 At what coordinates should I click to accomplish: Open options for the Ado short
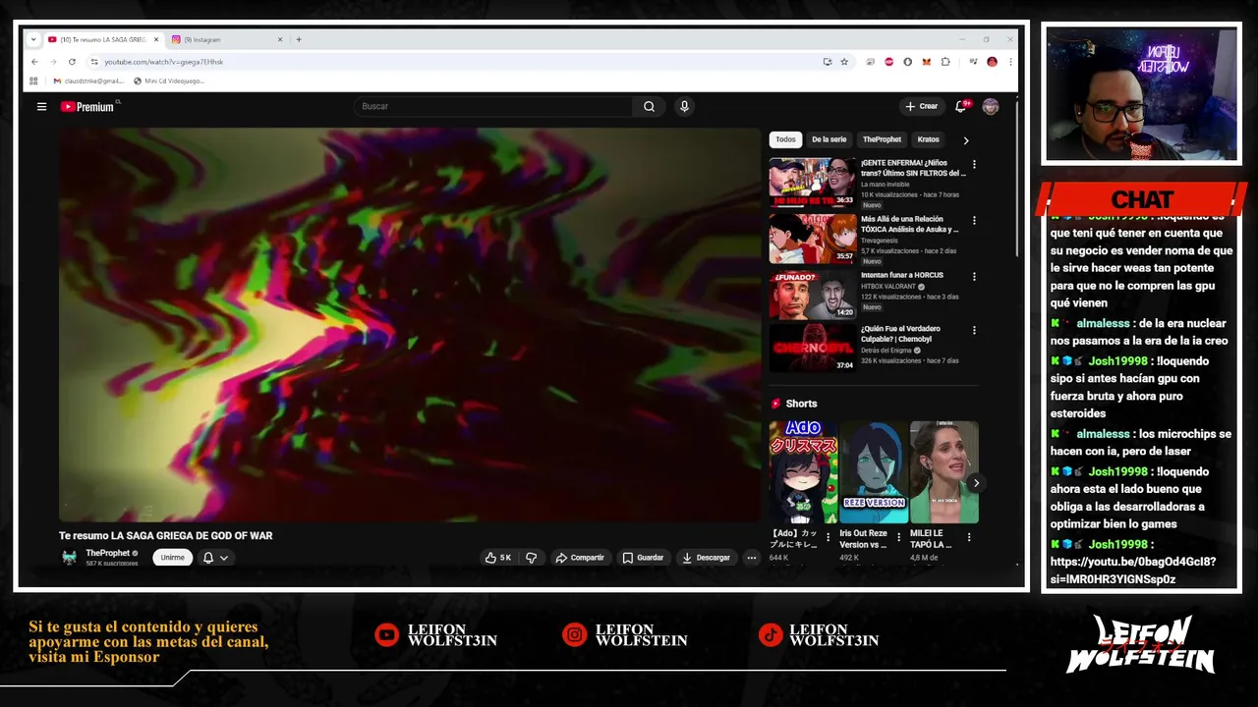click(828, 537)
